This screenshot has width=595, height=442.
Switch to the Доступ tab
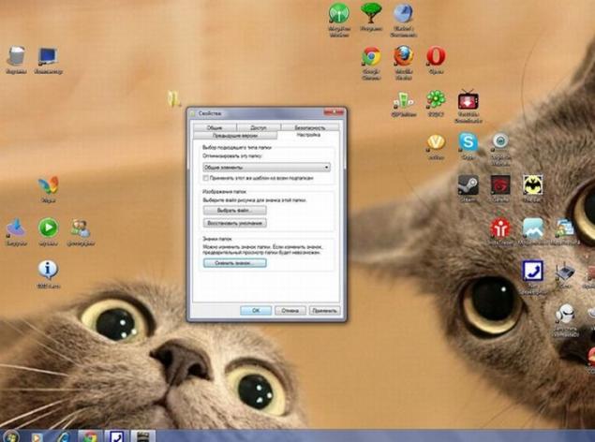tap(259, 127)
